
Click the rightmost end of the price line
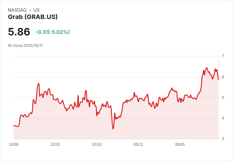click(x=218, y=79)
